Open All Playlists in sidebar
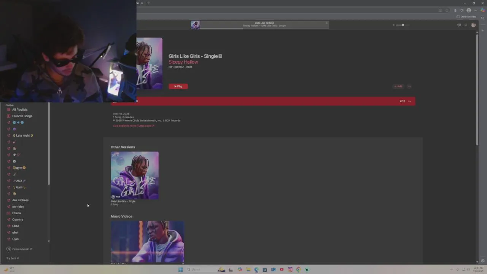Viewport: 487px width, 274px height. pyautogui.click(x=20, y=110)
